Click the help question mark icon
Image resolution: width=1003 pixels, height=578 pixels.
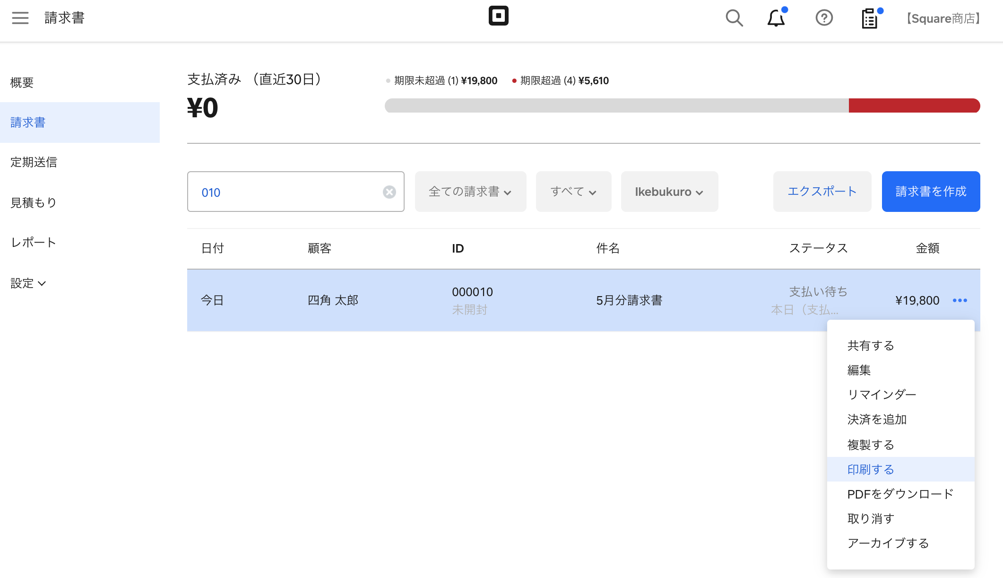pos(824,18)
